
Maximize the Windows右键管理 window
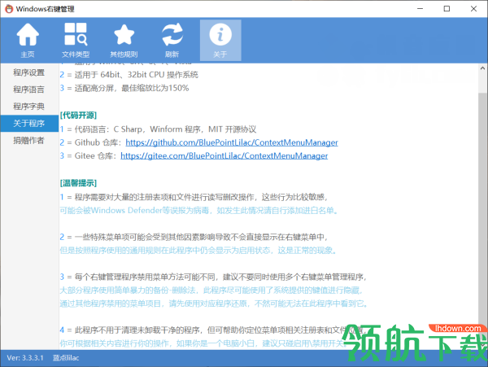click(447, 9)
